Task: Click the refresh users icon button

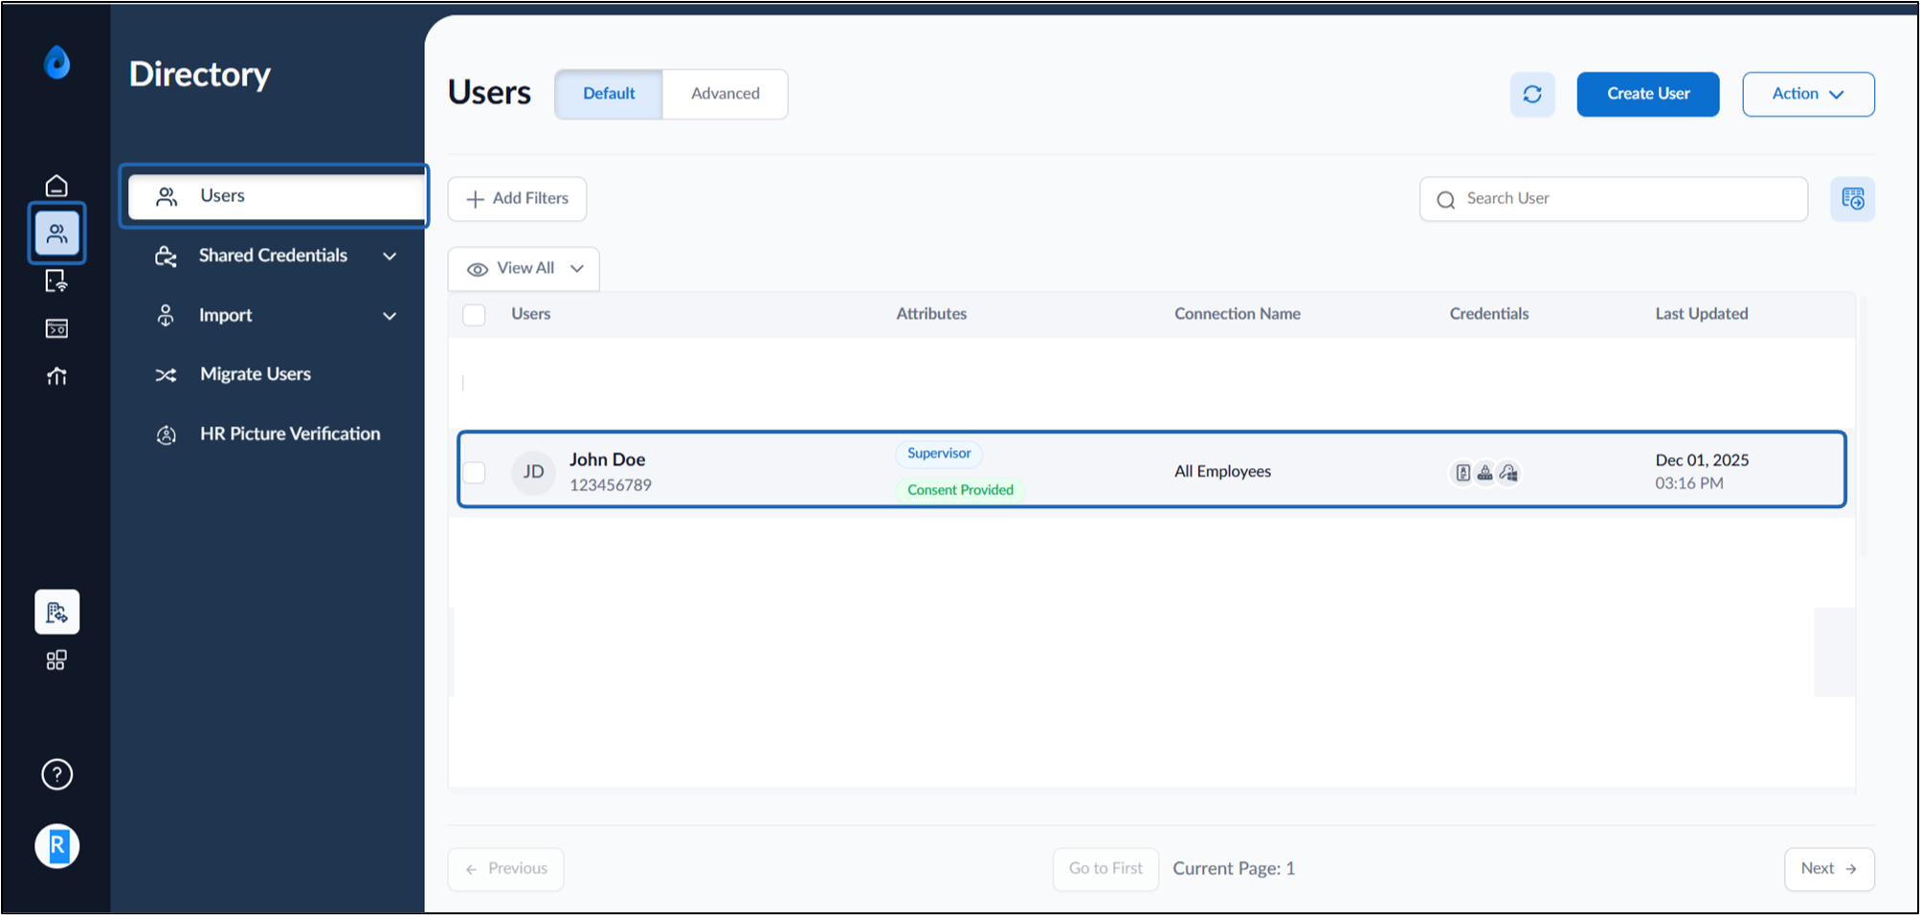Action: click(x=1532, y=94)
